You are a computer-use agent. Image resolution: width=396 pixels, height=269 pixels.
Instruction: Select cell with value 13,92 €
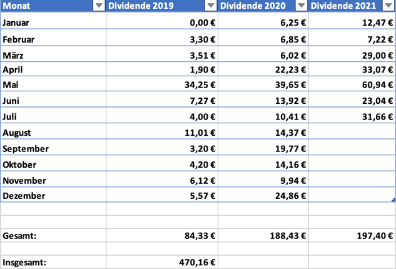click(263, 99)
